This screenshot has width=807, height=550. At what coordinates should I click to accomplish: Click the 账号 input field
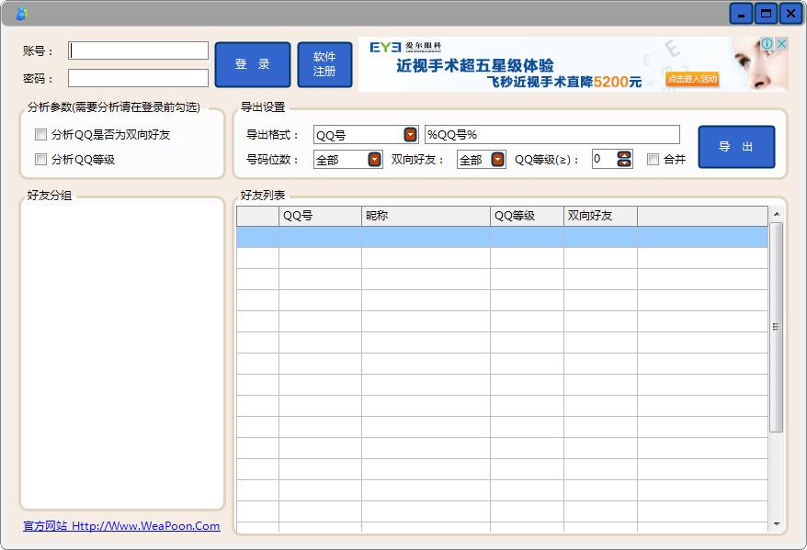coord(138,51)
